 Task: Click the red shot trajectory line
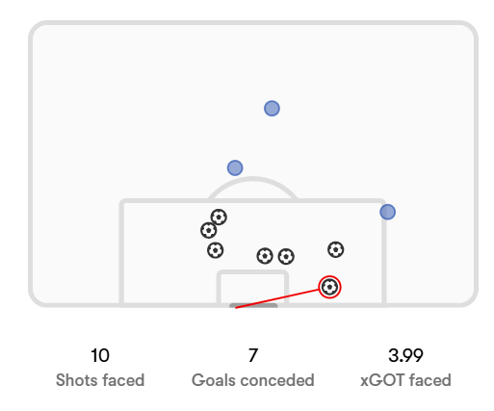[x=277, y=298]
